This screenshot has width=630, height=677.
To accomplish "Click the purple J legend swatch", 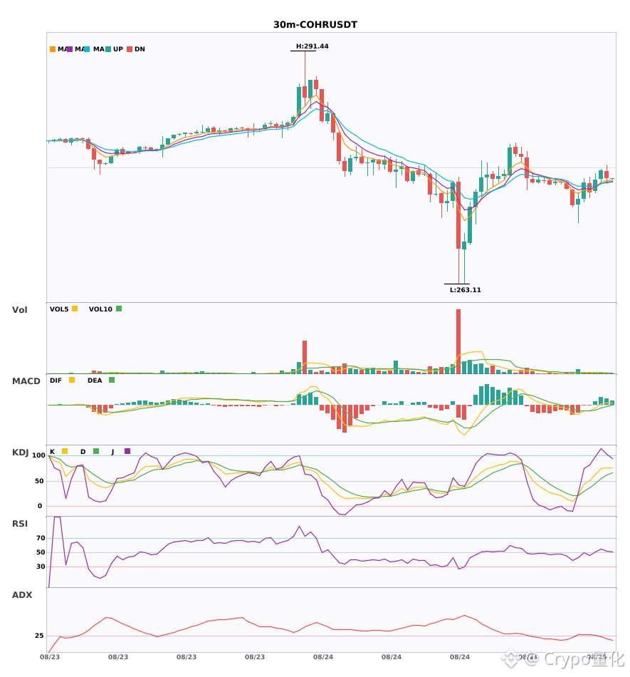I will [x=127, y=451].
